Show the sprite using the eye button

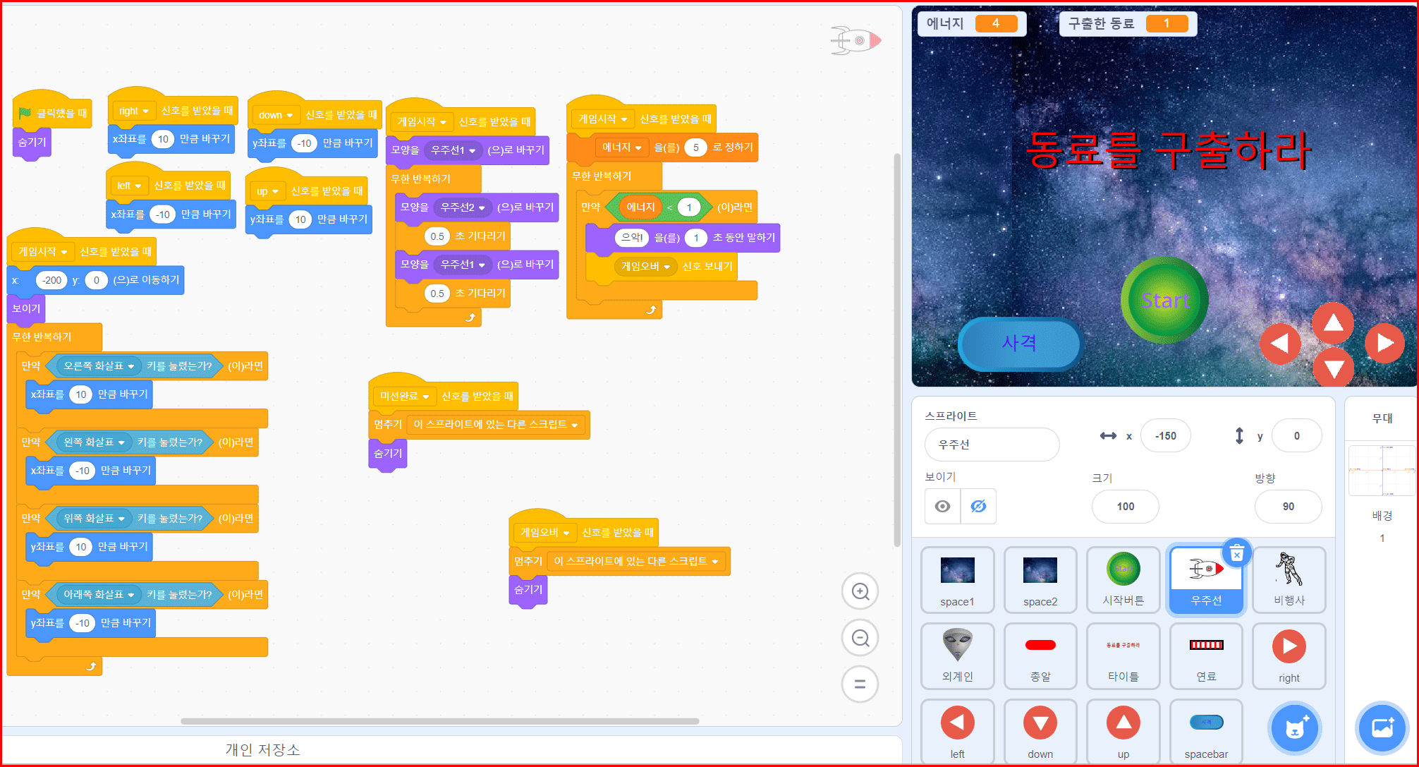pyautogui.click(x=942, y=506)
